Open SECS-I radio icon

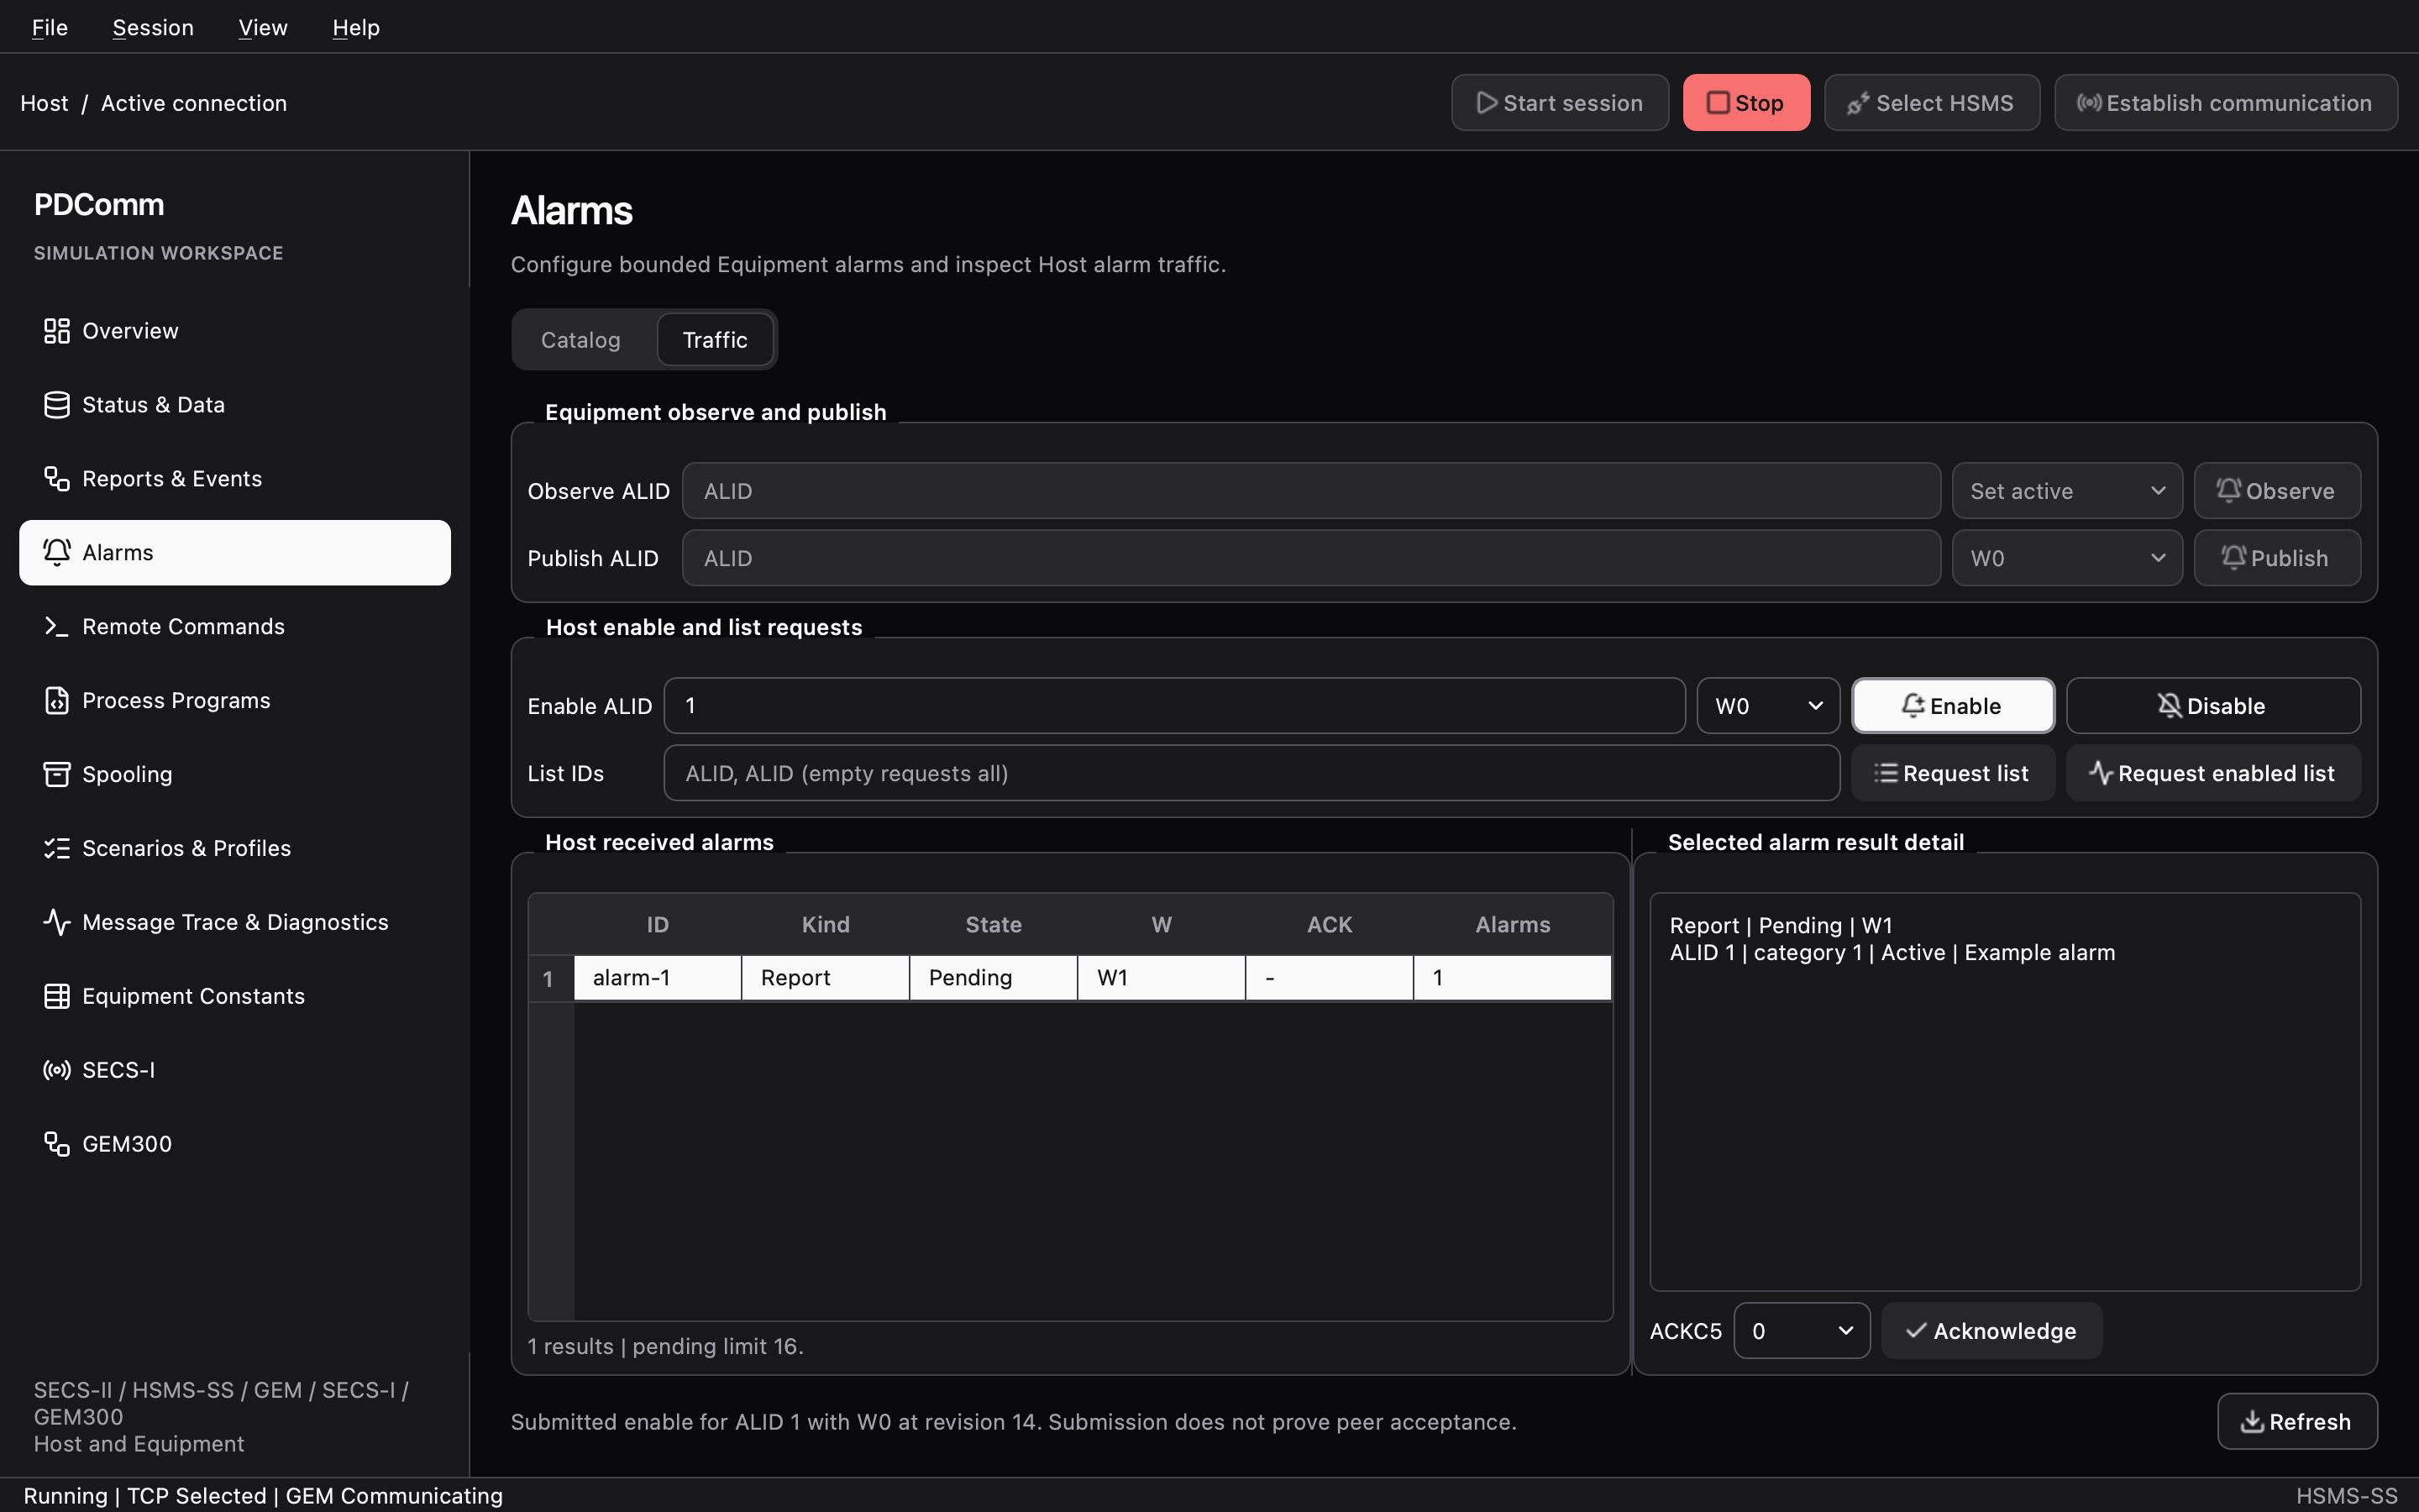point(57,1070)
